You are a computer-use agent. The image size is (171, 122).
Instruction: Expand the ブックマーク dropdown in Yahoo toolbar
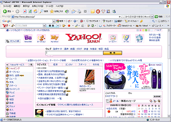[116, 26]
